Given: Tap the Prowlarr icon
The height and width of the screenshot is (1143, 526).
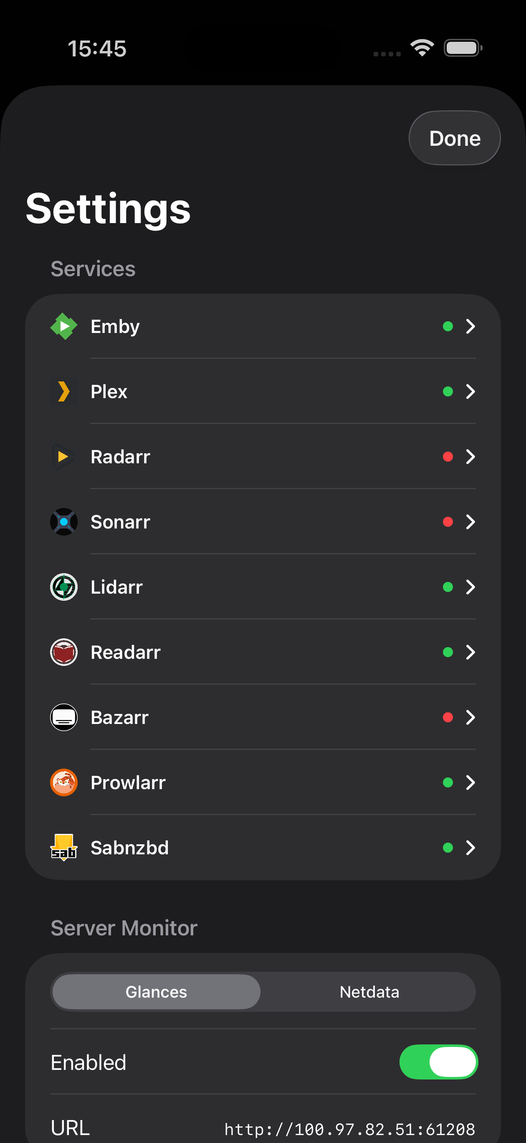Looking at the screenshot, I should coord(64,783).
